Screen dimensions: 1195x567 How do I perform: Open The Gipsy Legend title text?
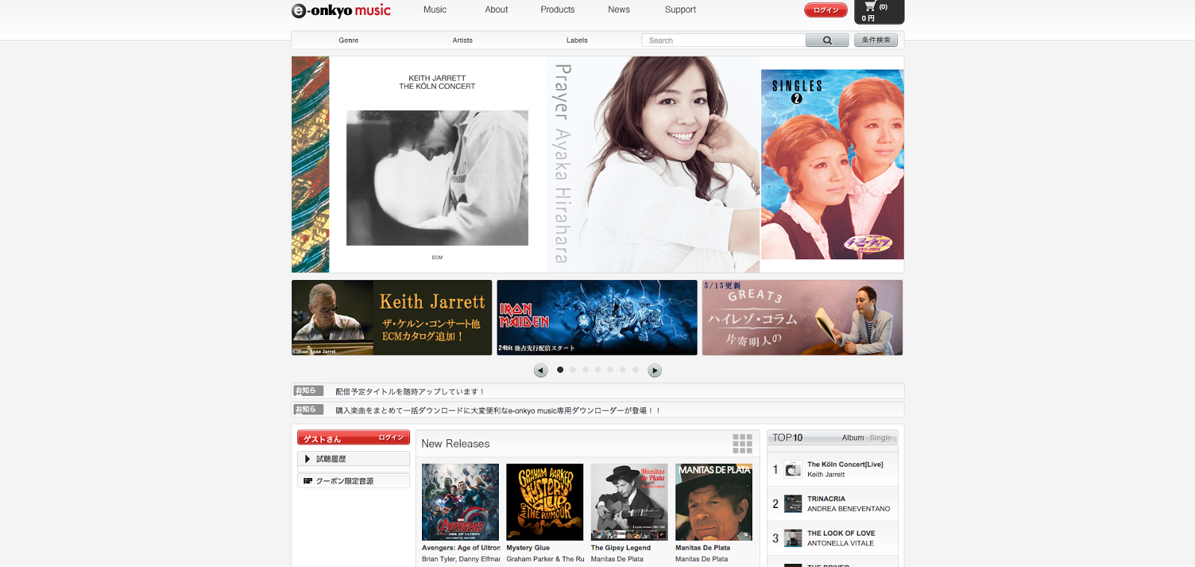621,548
